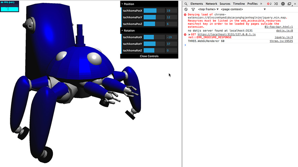Viewport: 298px width, 167px height.
Task: Click the tachikomaPosY value field showing 12
Action: (172, 17)
